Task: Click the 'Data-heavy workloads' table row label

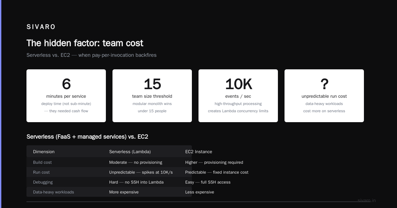Action: [54, 192]
